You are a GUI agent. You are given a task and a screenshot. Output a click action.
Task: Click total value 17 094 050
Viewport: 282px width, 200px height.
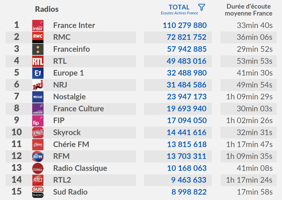pos(187,121)
